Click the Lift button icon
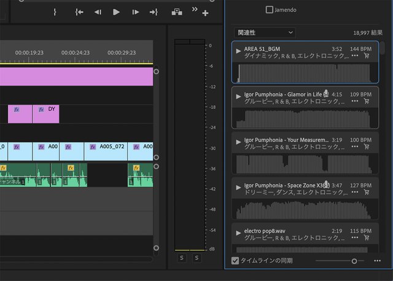 (x=176, y=12)
